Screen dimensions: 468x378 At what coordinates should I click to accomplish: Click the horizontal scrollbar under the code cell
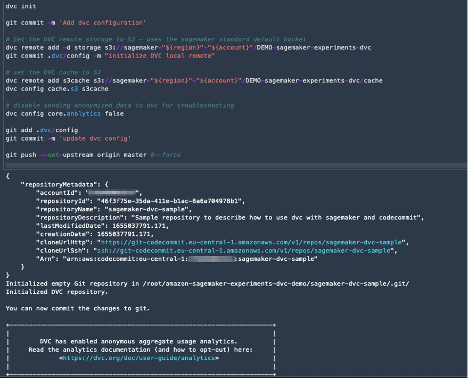pyautogui.click(x=236, y=165)
